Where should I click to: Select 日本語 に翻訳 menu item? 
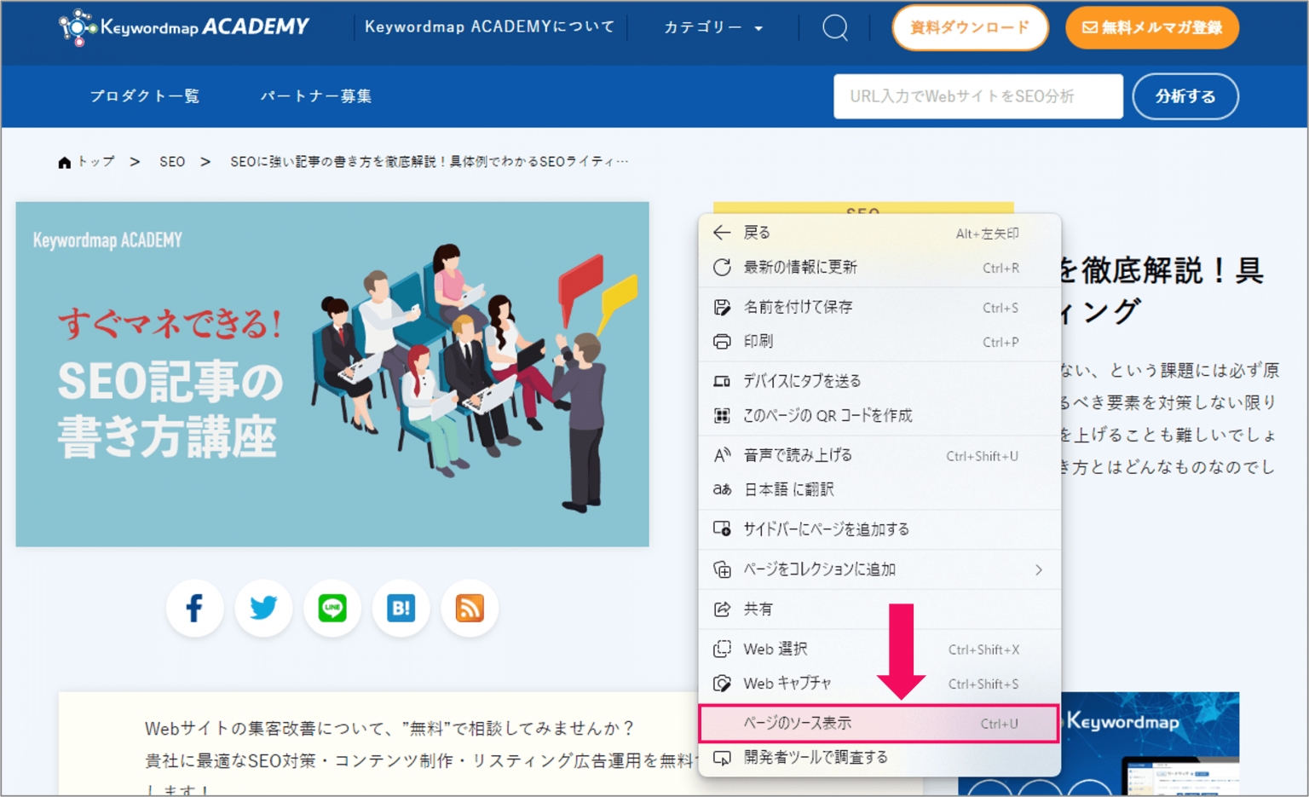point(879,489)
